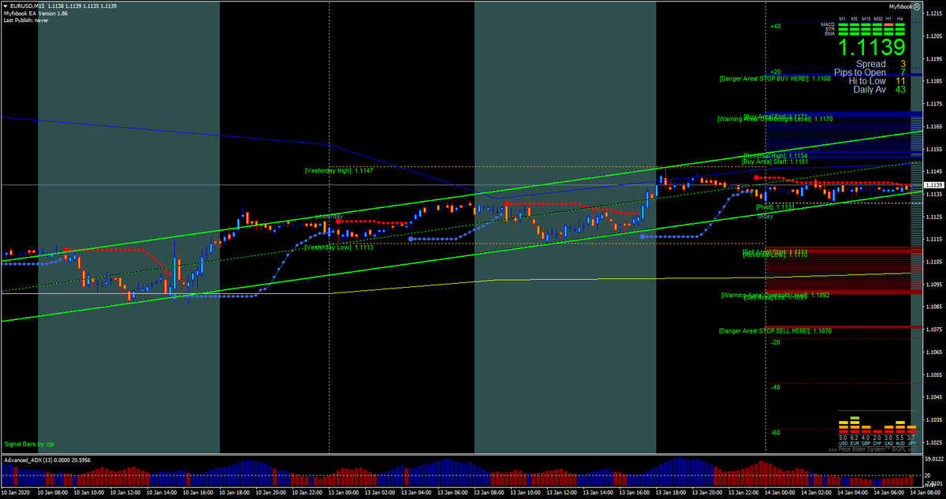Click the 'Last Publish: never' status text
This screenshot has height=499, width=946.
[x=26, y=20]
